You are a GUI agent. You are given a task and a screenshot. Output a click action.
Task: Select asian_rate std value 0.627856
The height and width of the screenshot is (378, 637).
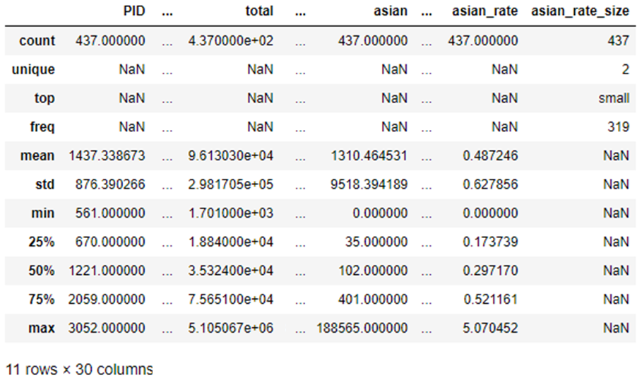[x=490, y=184]
